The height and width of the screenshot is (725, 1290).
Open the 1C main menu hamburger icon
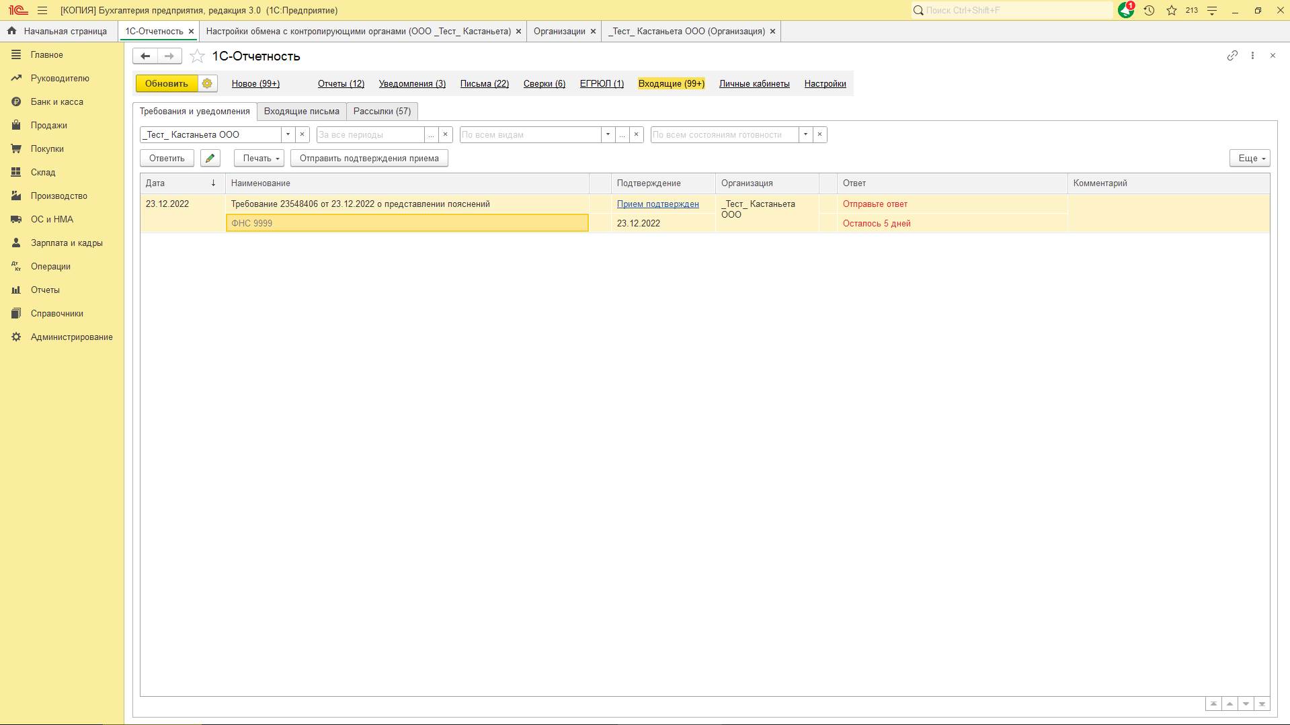click(42, 10)
